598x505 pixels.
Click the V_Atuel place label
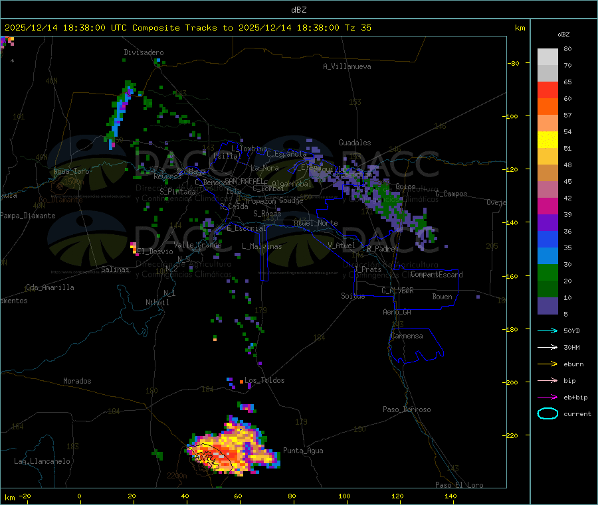click(342, 246)
